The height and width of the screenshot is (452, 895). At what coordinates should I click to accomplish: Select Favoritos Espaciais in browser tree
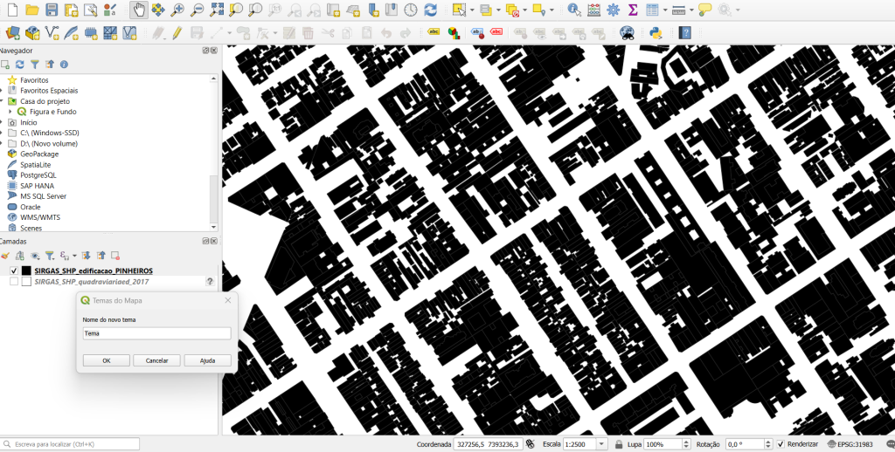[49, 91]
